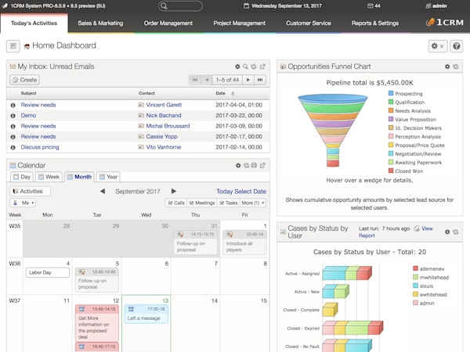Viewport: 470px width, 352px height.
Task: Open the More (1) dropdown
Action: coord(253,203)
